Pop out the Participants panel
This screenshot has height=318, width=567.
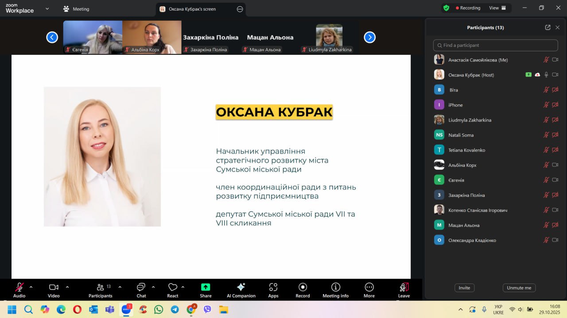(548, 27)
